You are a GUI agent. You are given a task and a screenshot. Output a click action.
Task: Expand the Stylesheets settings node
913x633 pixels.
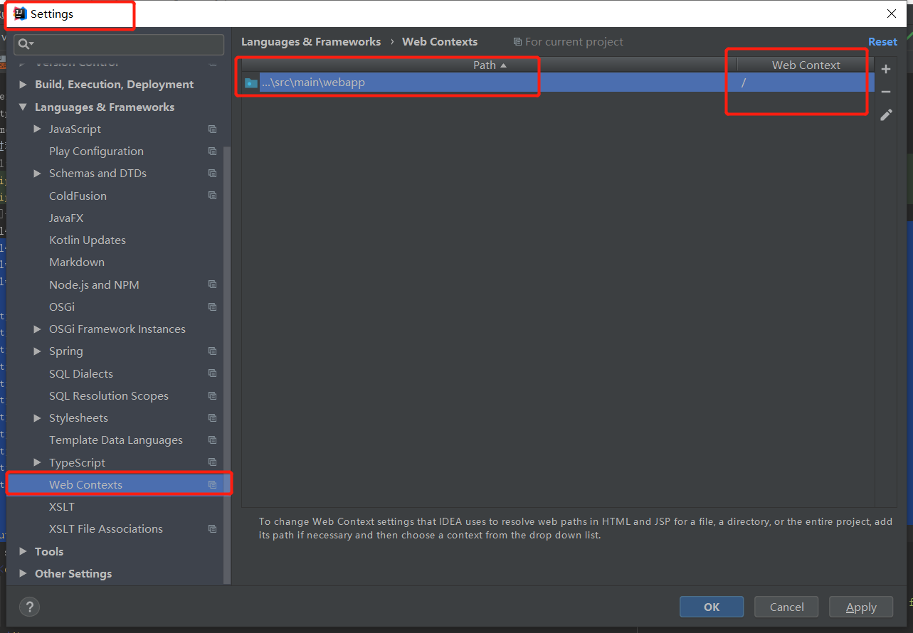pyautogui.click(x=37, y=417)
